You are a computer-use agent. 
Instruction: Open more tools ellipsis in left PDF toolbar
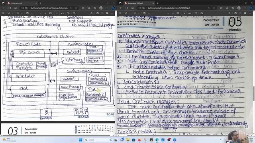[32, 13]
